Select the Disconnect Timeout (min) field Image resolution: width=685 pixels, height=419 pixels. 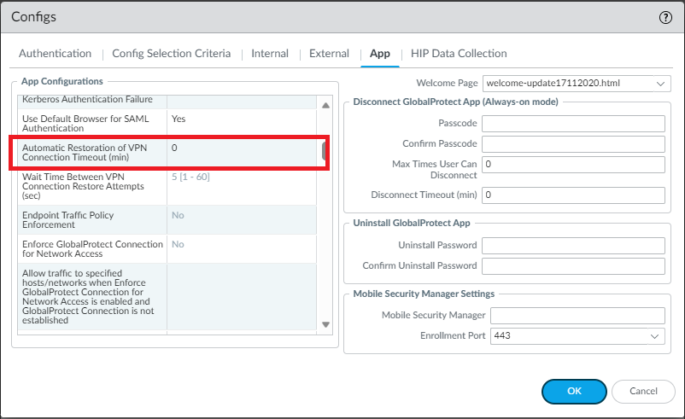coord(573,195)
